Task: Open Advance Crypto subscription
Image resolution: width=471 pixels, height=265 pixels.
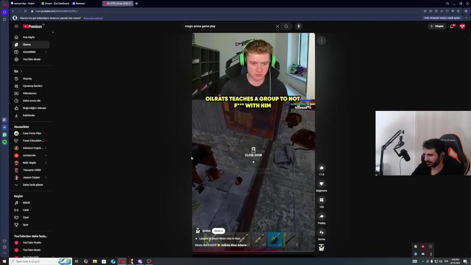Action: tap(31, 148)
